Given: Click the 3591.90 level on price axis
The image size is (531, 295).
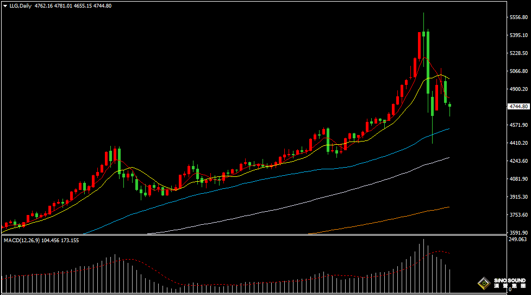Looking at the screenshot, I should [520, 232].
